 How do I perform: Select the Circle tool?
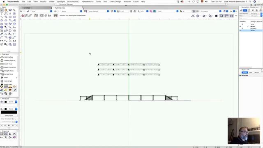[x=2, y=20]
